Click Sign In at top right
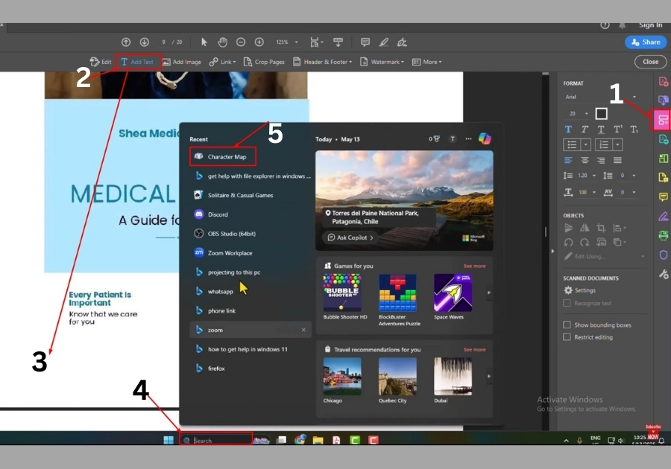Screen dimensions: 671x469 650,25
